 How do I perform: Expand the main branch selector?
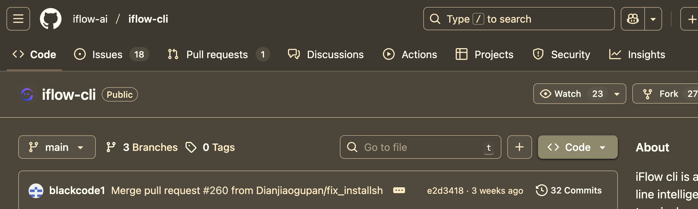pos(57,147)
